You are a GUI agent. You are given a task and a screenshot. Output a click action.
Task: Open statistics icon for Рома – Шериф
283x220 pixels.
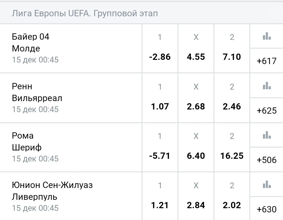[266, 135]
